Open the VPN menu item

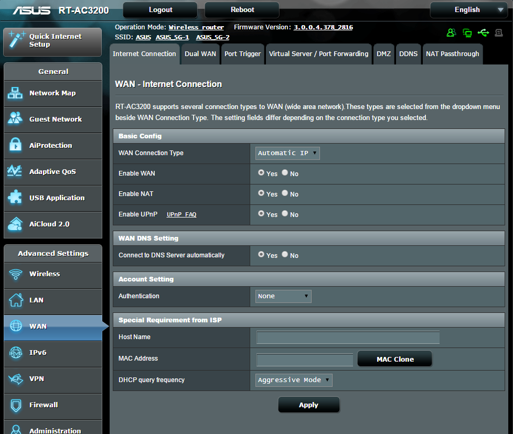(53, 379)
